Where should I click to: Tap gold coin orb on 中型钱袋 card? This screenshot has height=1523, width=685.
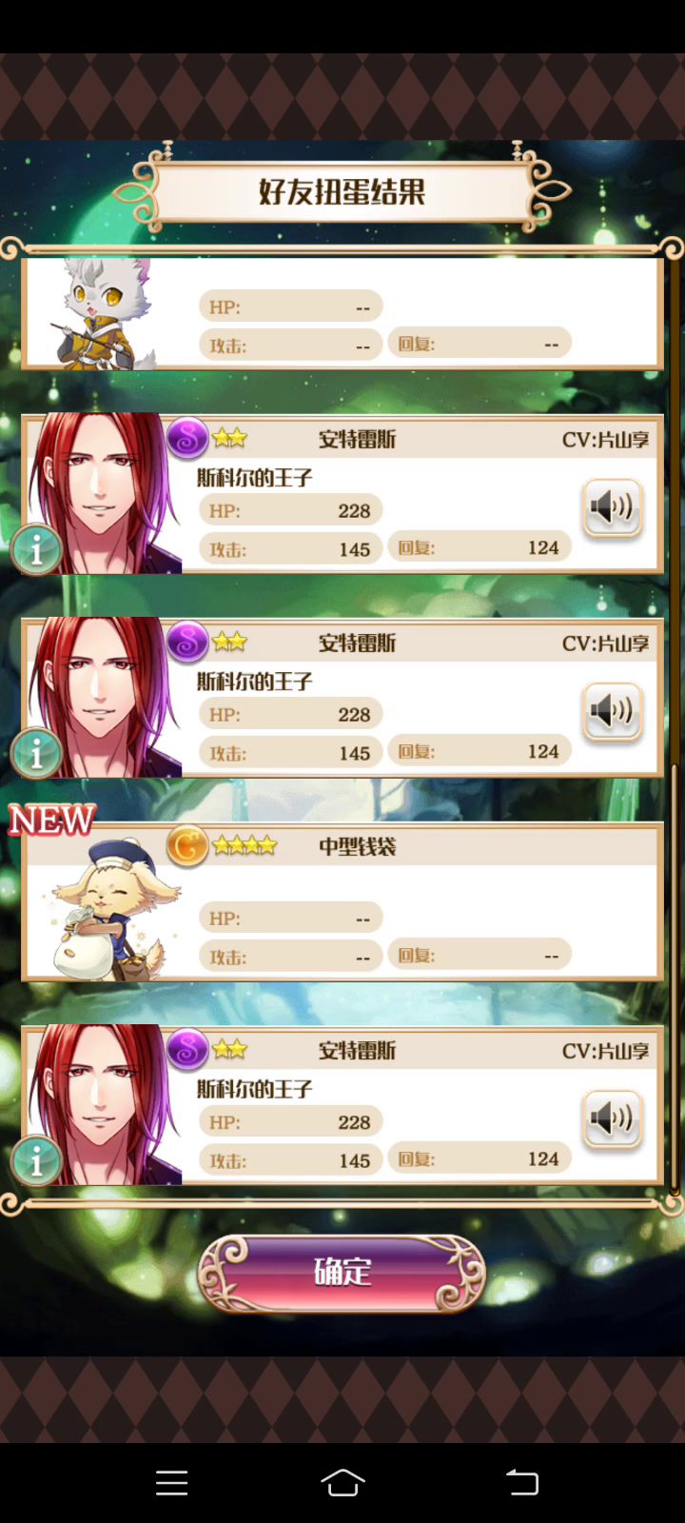(x=187, y=846)
